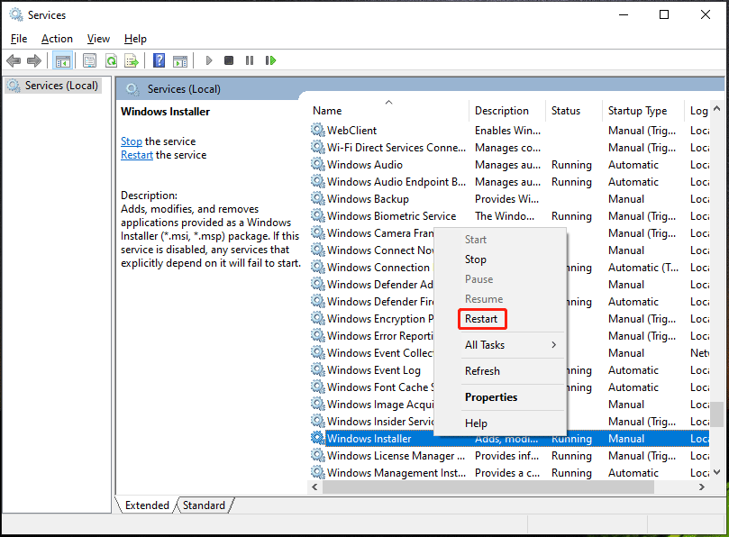Click the Back arrow toolbar icon

click(x=14, y=60)
